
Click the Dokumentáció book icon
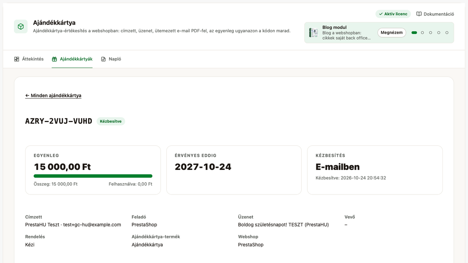[x=419, y=14]
